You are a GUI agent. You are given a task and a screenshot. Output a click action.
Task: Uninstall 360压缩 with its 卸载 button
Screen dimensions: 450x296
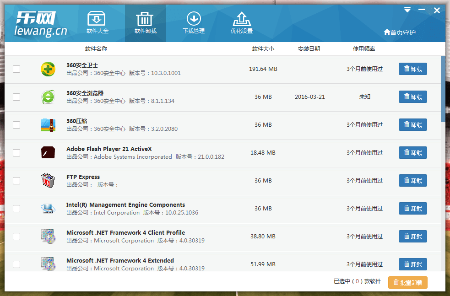pyautogui.click(x=413, y=125)
